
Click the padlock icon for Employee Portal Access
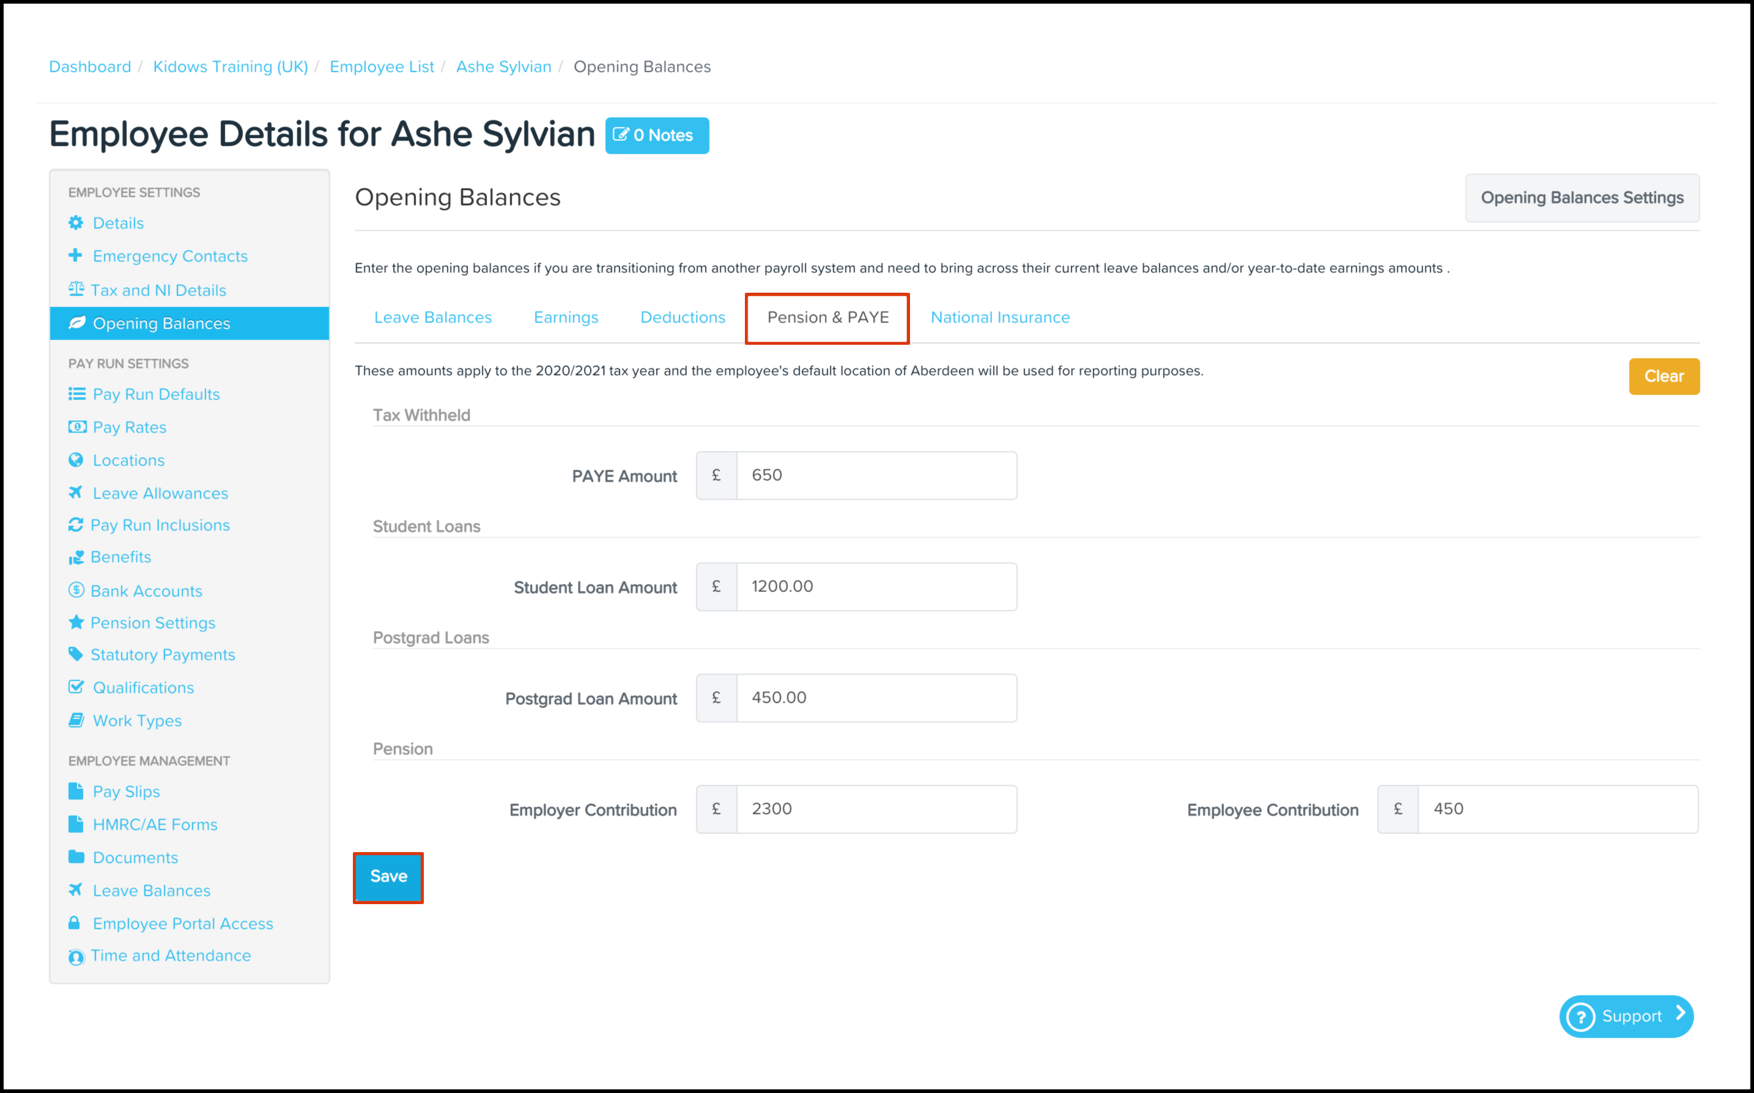point(75,923)
